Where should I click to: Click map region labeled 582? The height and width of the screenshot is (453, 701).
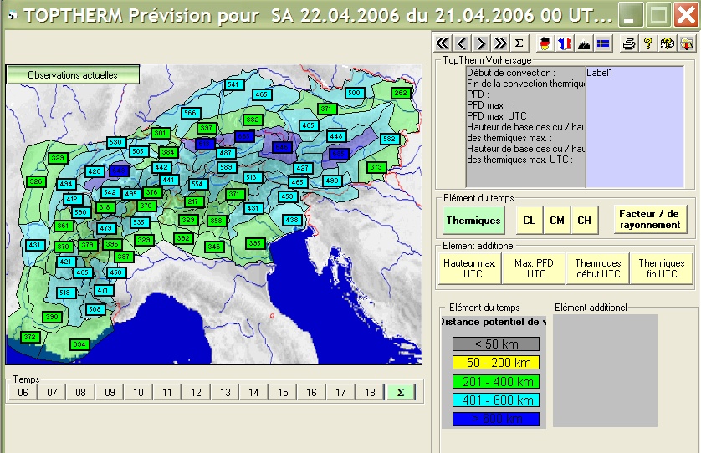click(390, 139)
